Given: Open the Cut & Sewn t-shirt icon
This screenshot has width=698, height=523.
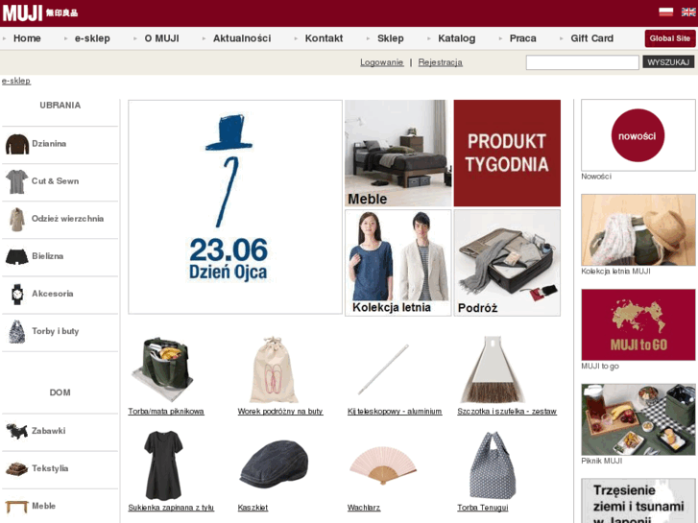Looking at the screenshot, I should click(17, 181).
